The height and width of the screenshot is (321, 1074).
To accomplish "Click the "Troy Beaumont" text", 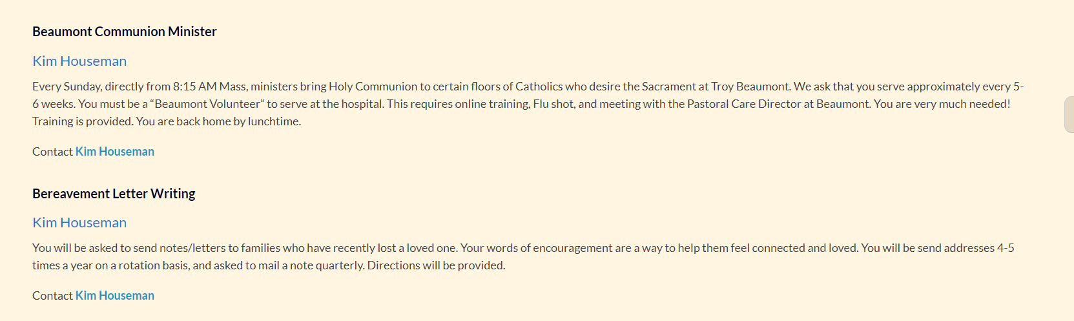I will pos(750,87).
